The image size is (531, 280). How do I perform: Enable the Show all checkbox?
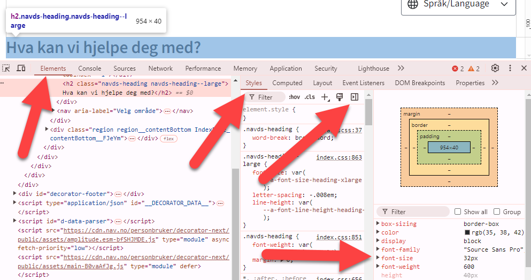(458, 211)
